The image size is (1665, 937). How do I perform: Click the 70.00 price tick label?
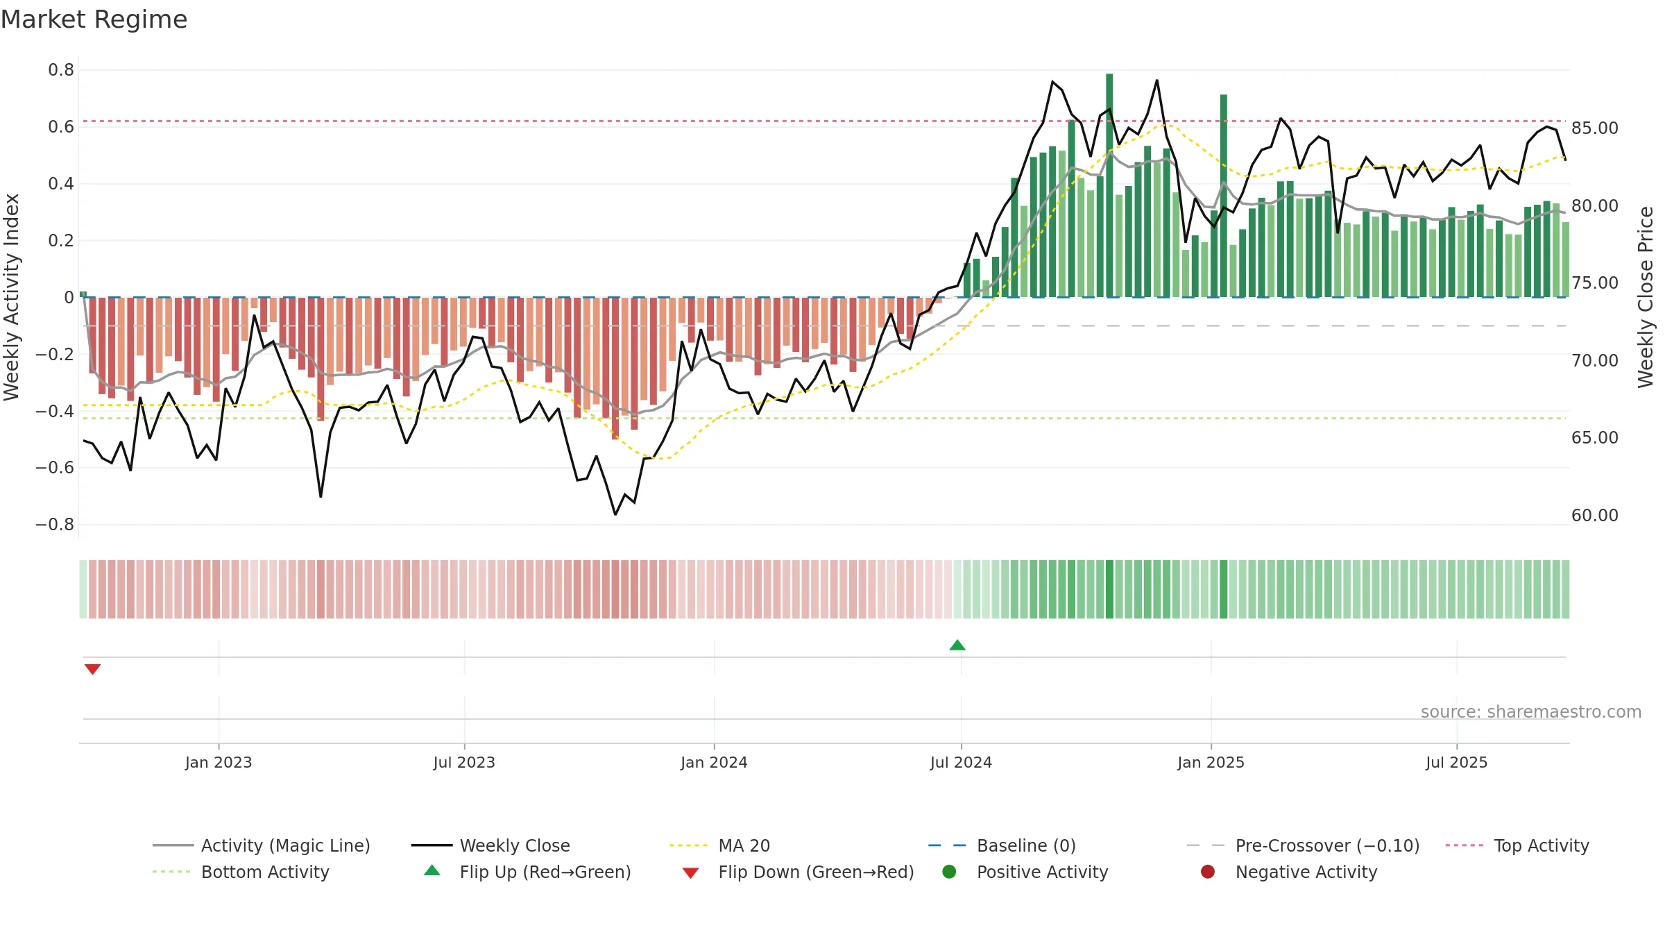[x=1595, y=361]
